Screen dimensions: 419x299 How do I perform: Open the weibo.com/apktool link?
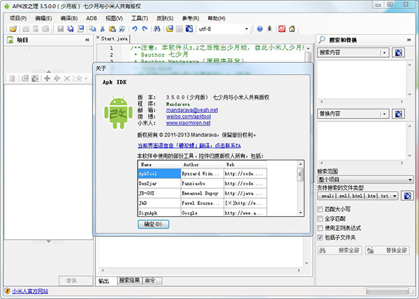189,116
